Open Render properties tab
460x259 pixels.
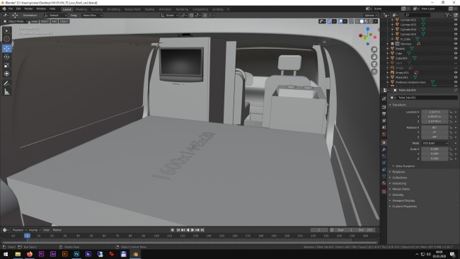384,107
